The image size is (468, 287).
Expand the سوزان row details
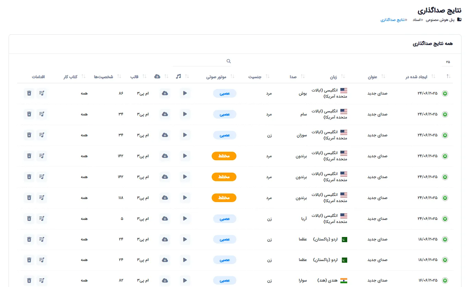pyautogui.click(x=445, y=135)
